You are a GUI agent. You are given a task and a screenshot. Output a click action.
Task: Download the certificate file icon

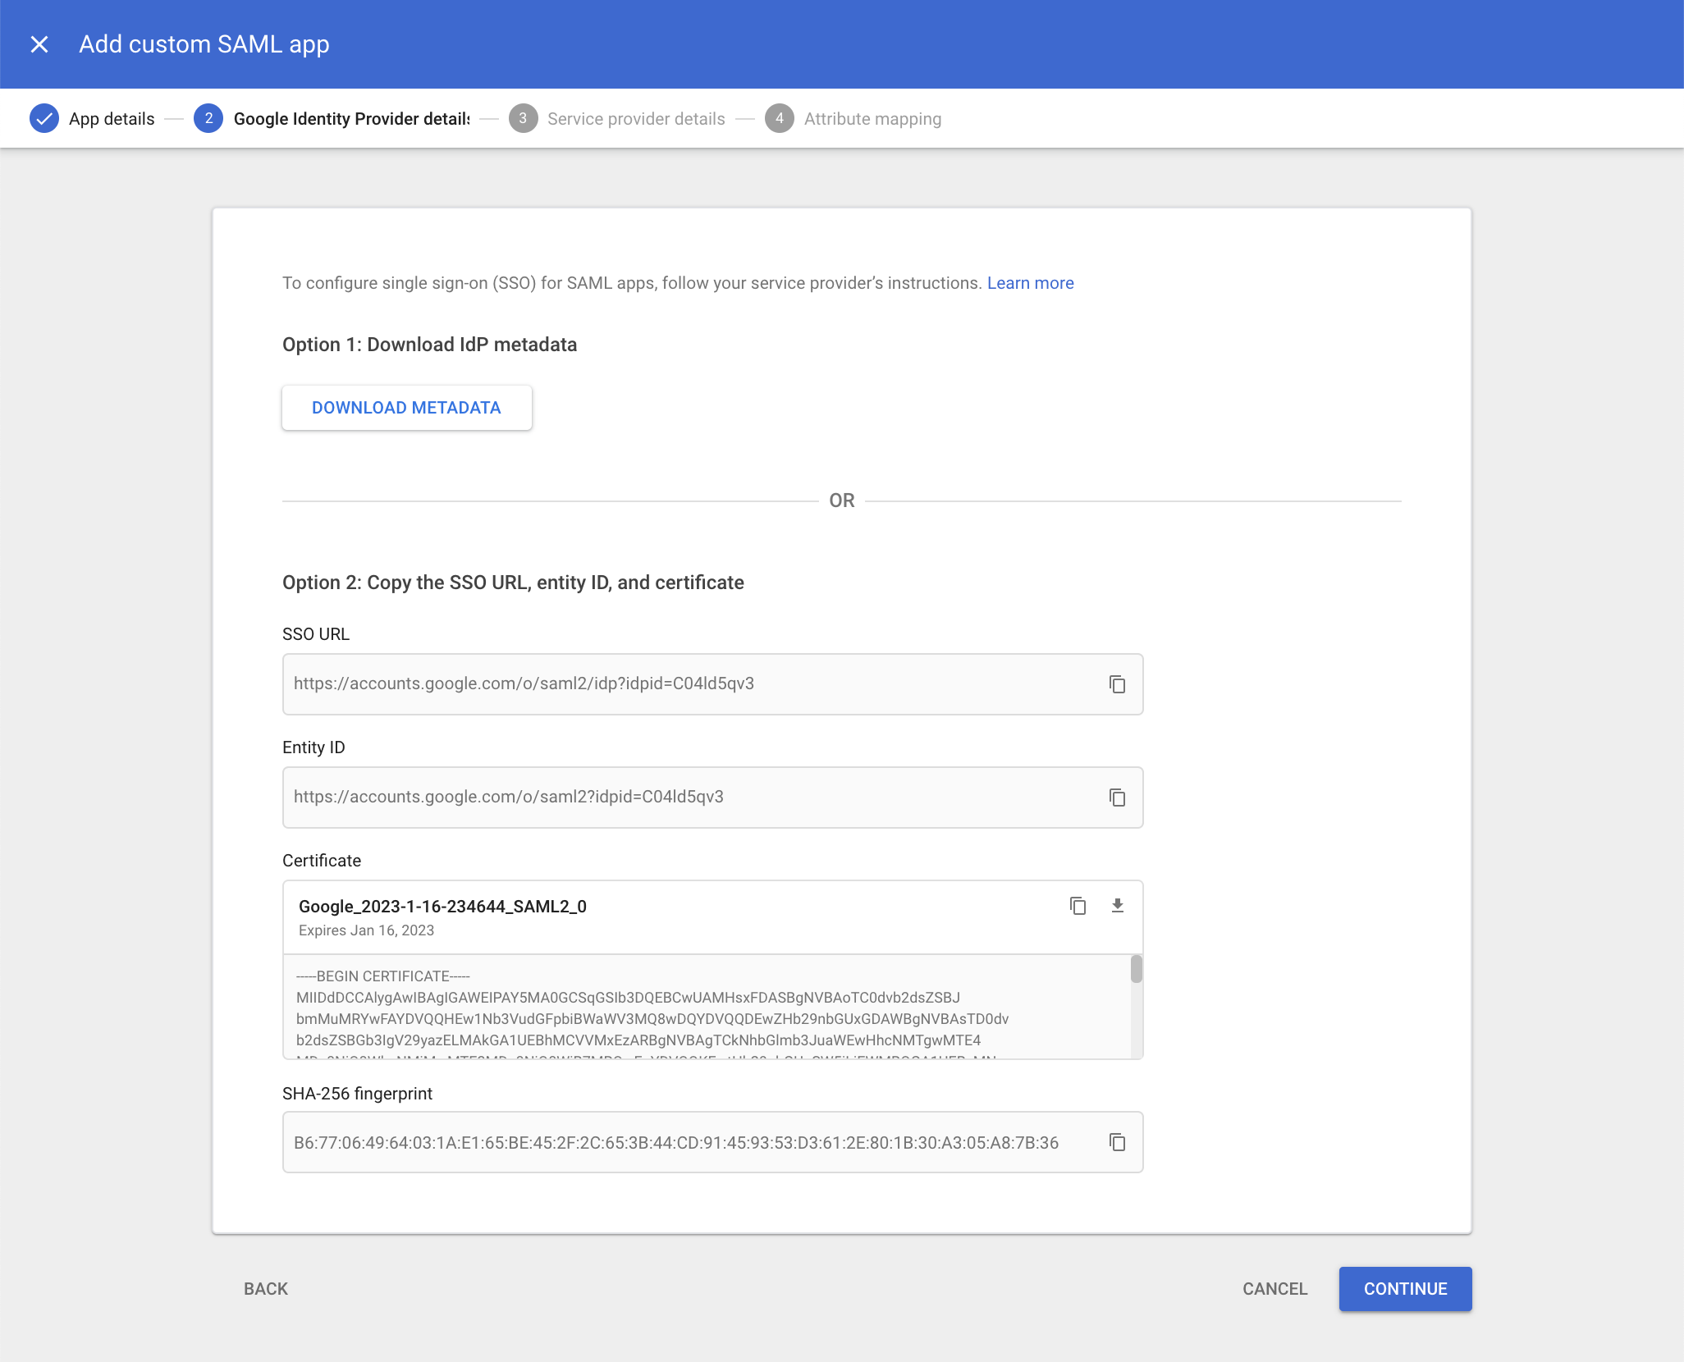pos(1117,906)
